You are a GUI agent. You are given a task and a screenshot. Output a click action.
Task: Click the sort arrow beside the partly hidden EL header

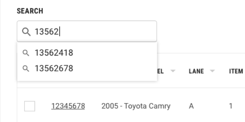click(173, 71)
